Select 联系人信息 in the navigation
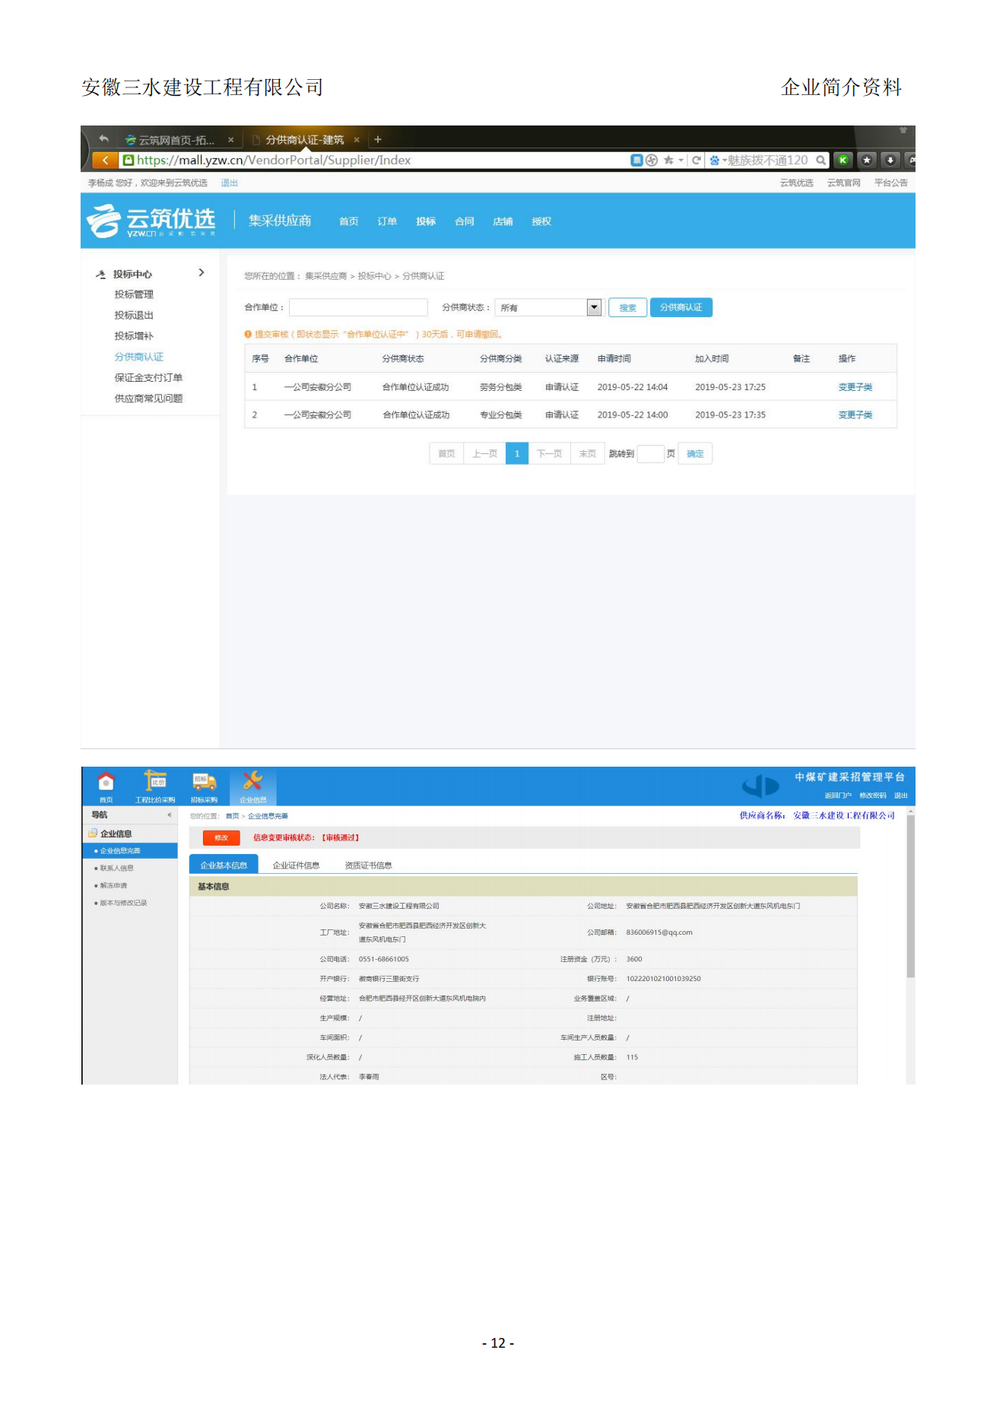Image resolution: width=1006 pixels, height=1423 pixels. (116, 869)
